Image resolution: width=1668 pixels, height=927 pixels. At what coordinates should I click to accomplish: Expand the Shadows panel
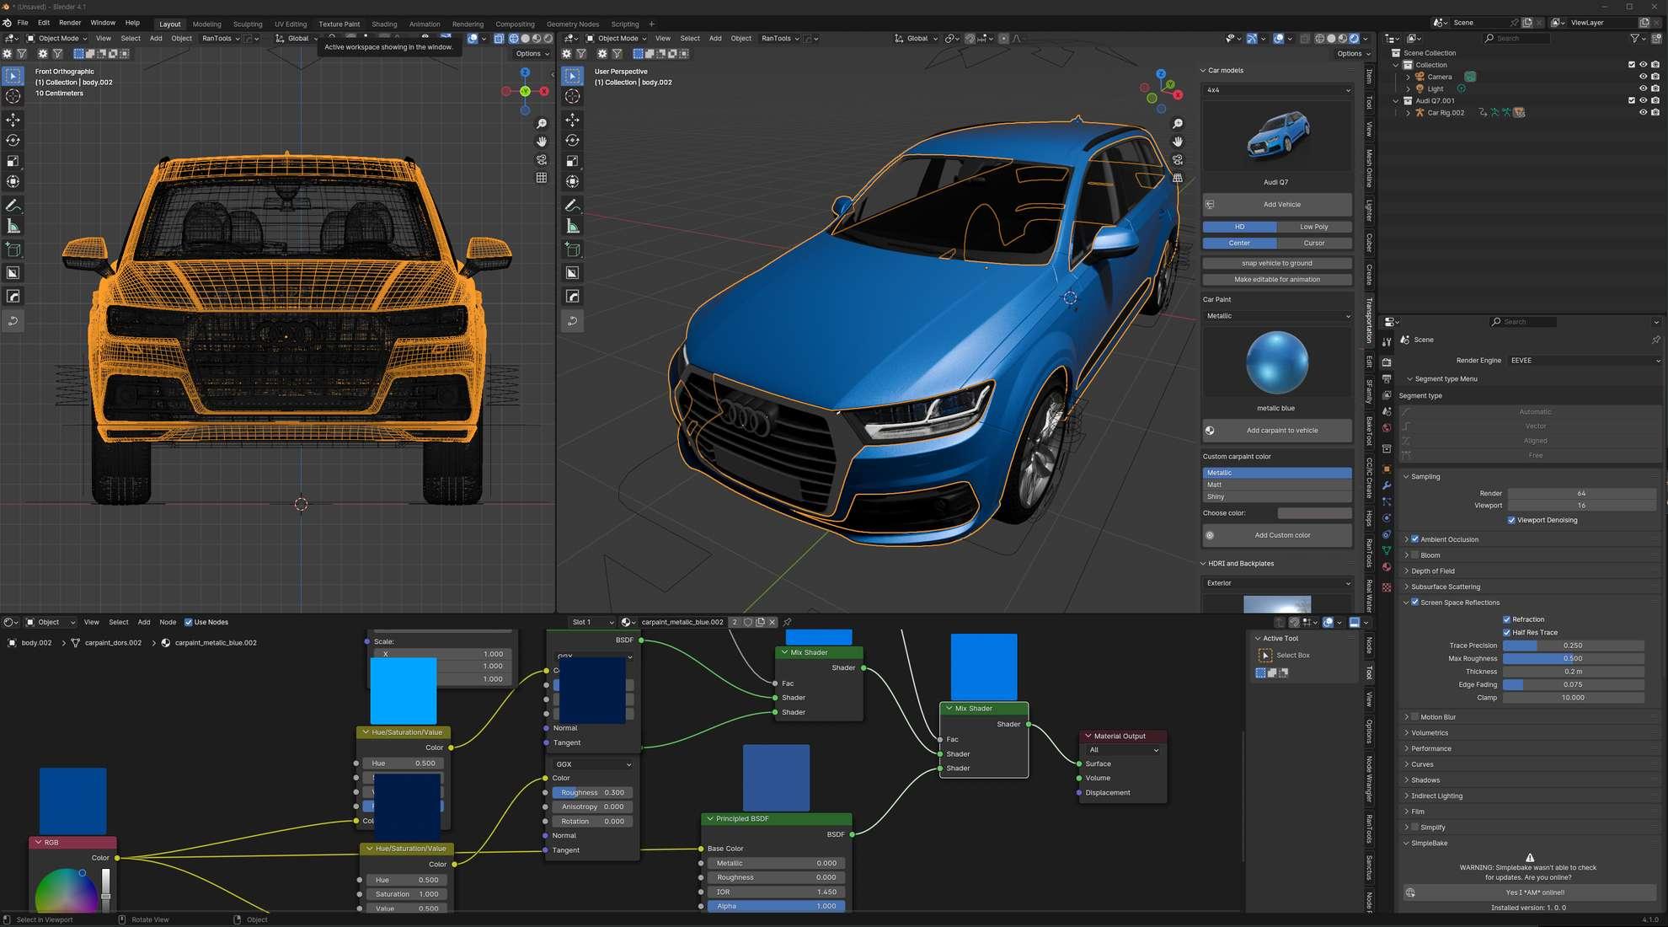click(x=1425, y=780)
